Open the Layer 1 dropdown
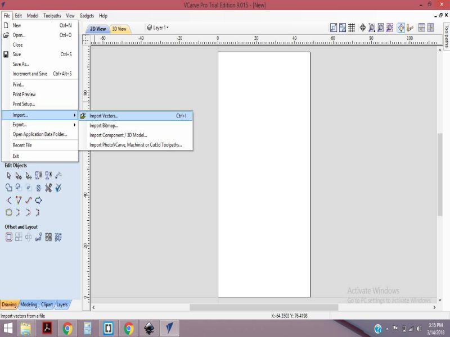Viewport: 450px width, 337px height. [158, 28]
